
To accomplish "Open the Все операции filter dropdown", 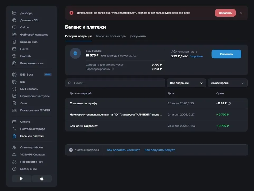I will 186,83.
